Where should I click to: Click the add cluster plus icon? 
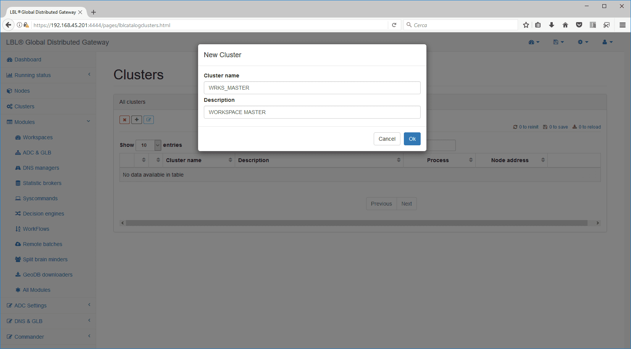[x=137, y=120]
